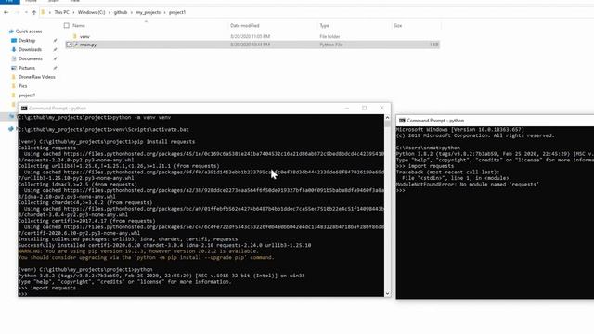Click the Downloads arrow icon in sidebar
This screenshot has width=594, height=334.
point(14,49)
